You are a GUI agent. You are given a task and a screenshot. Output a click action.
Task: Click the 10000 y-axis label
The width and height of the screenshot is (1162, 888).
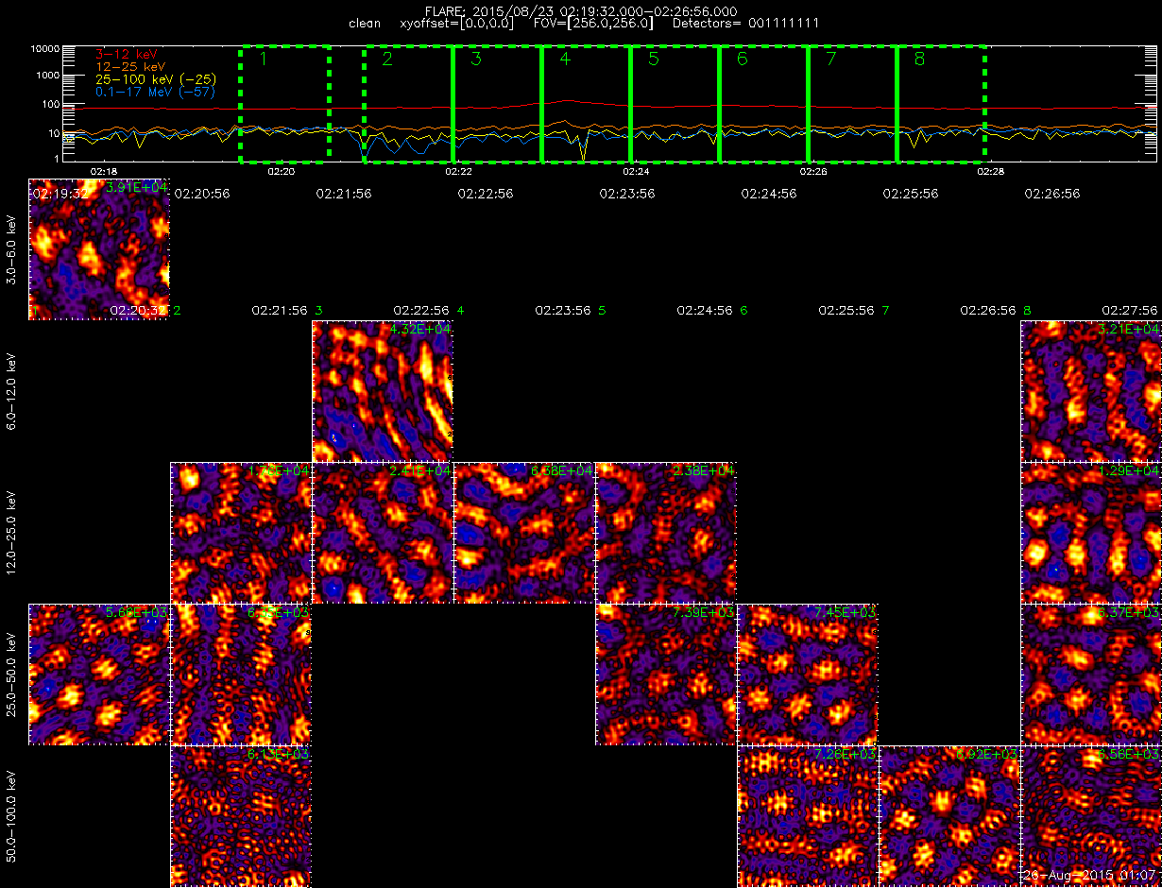click(45, 48)
